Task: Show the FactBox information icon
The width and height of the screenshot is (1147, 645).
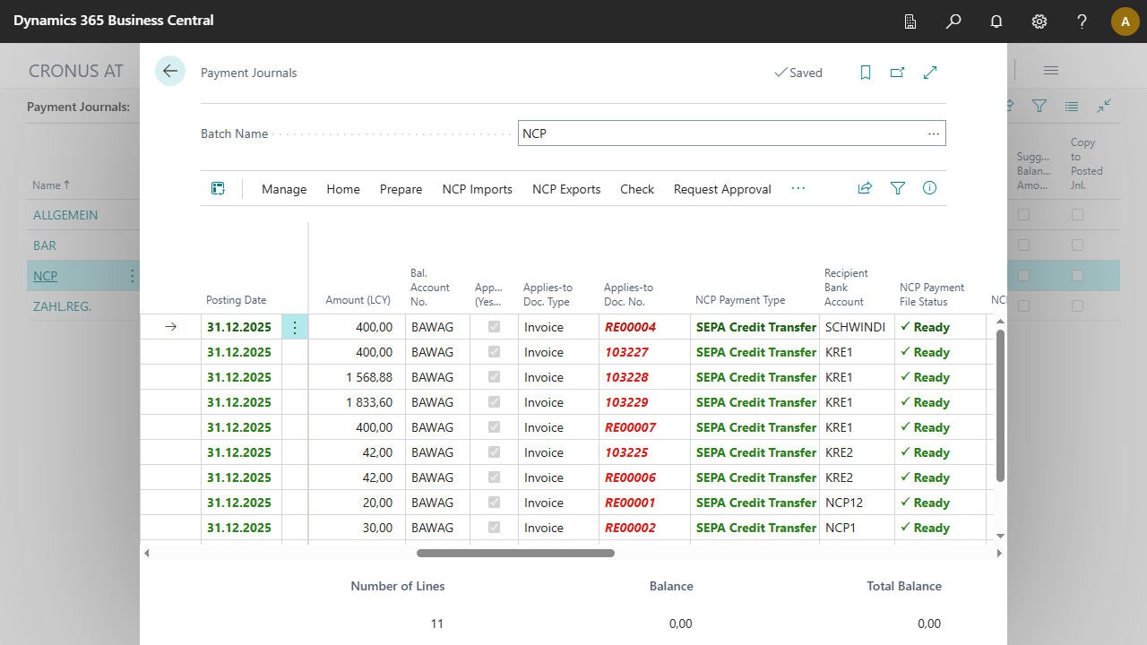Action: [x=929, y=188]
